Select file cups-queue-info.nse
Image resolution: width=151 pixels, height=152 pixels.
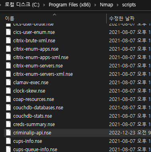[35, 150]
